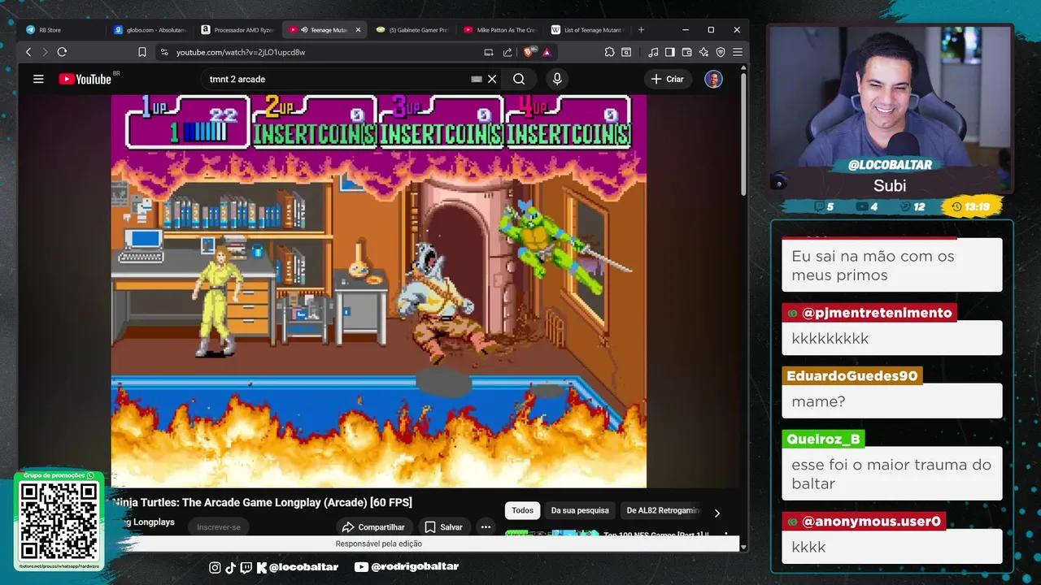The width and height of the screenshot is (1041, 585).
Task: Click the Inscrever-se subscribe button
Action: [219, 526]
